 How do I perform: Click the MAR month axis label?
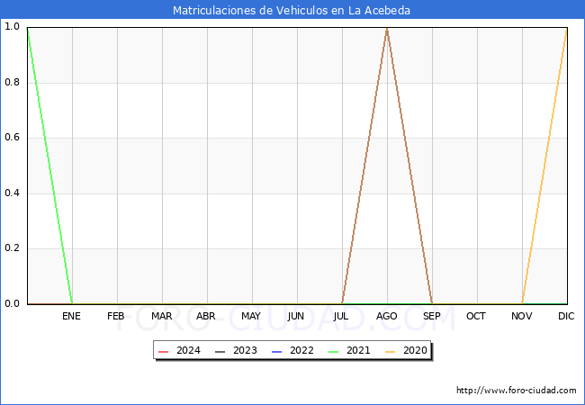pos(161,316)
